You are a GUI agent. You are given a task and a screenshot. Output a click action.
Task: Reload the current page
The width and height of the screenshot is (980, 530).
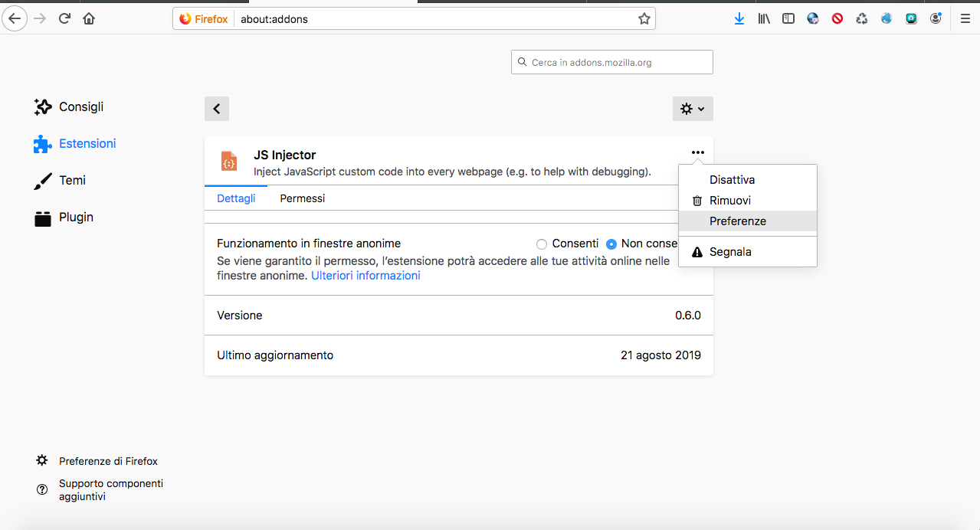point(65,18)
